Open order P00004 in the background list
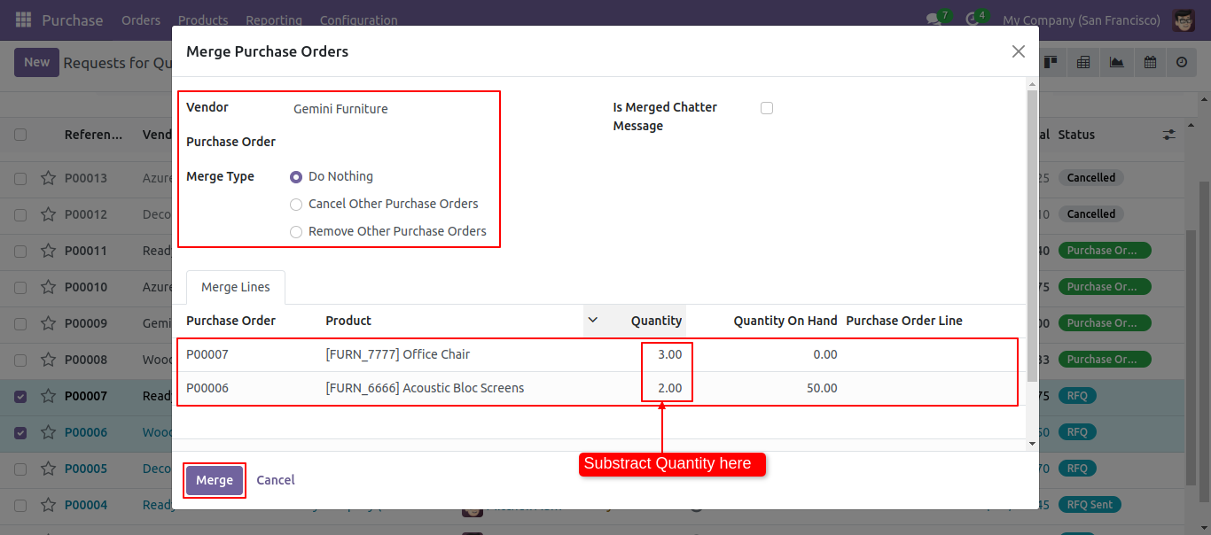Image resolution: width=1211 pixels, height=535 pixels. click(85, 505)
